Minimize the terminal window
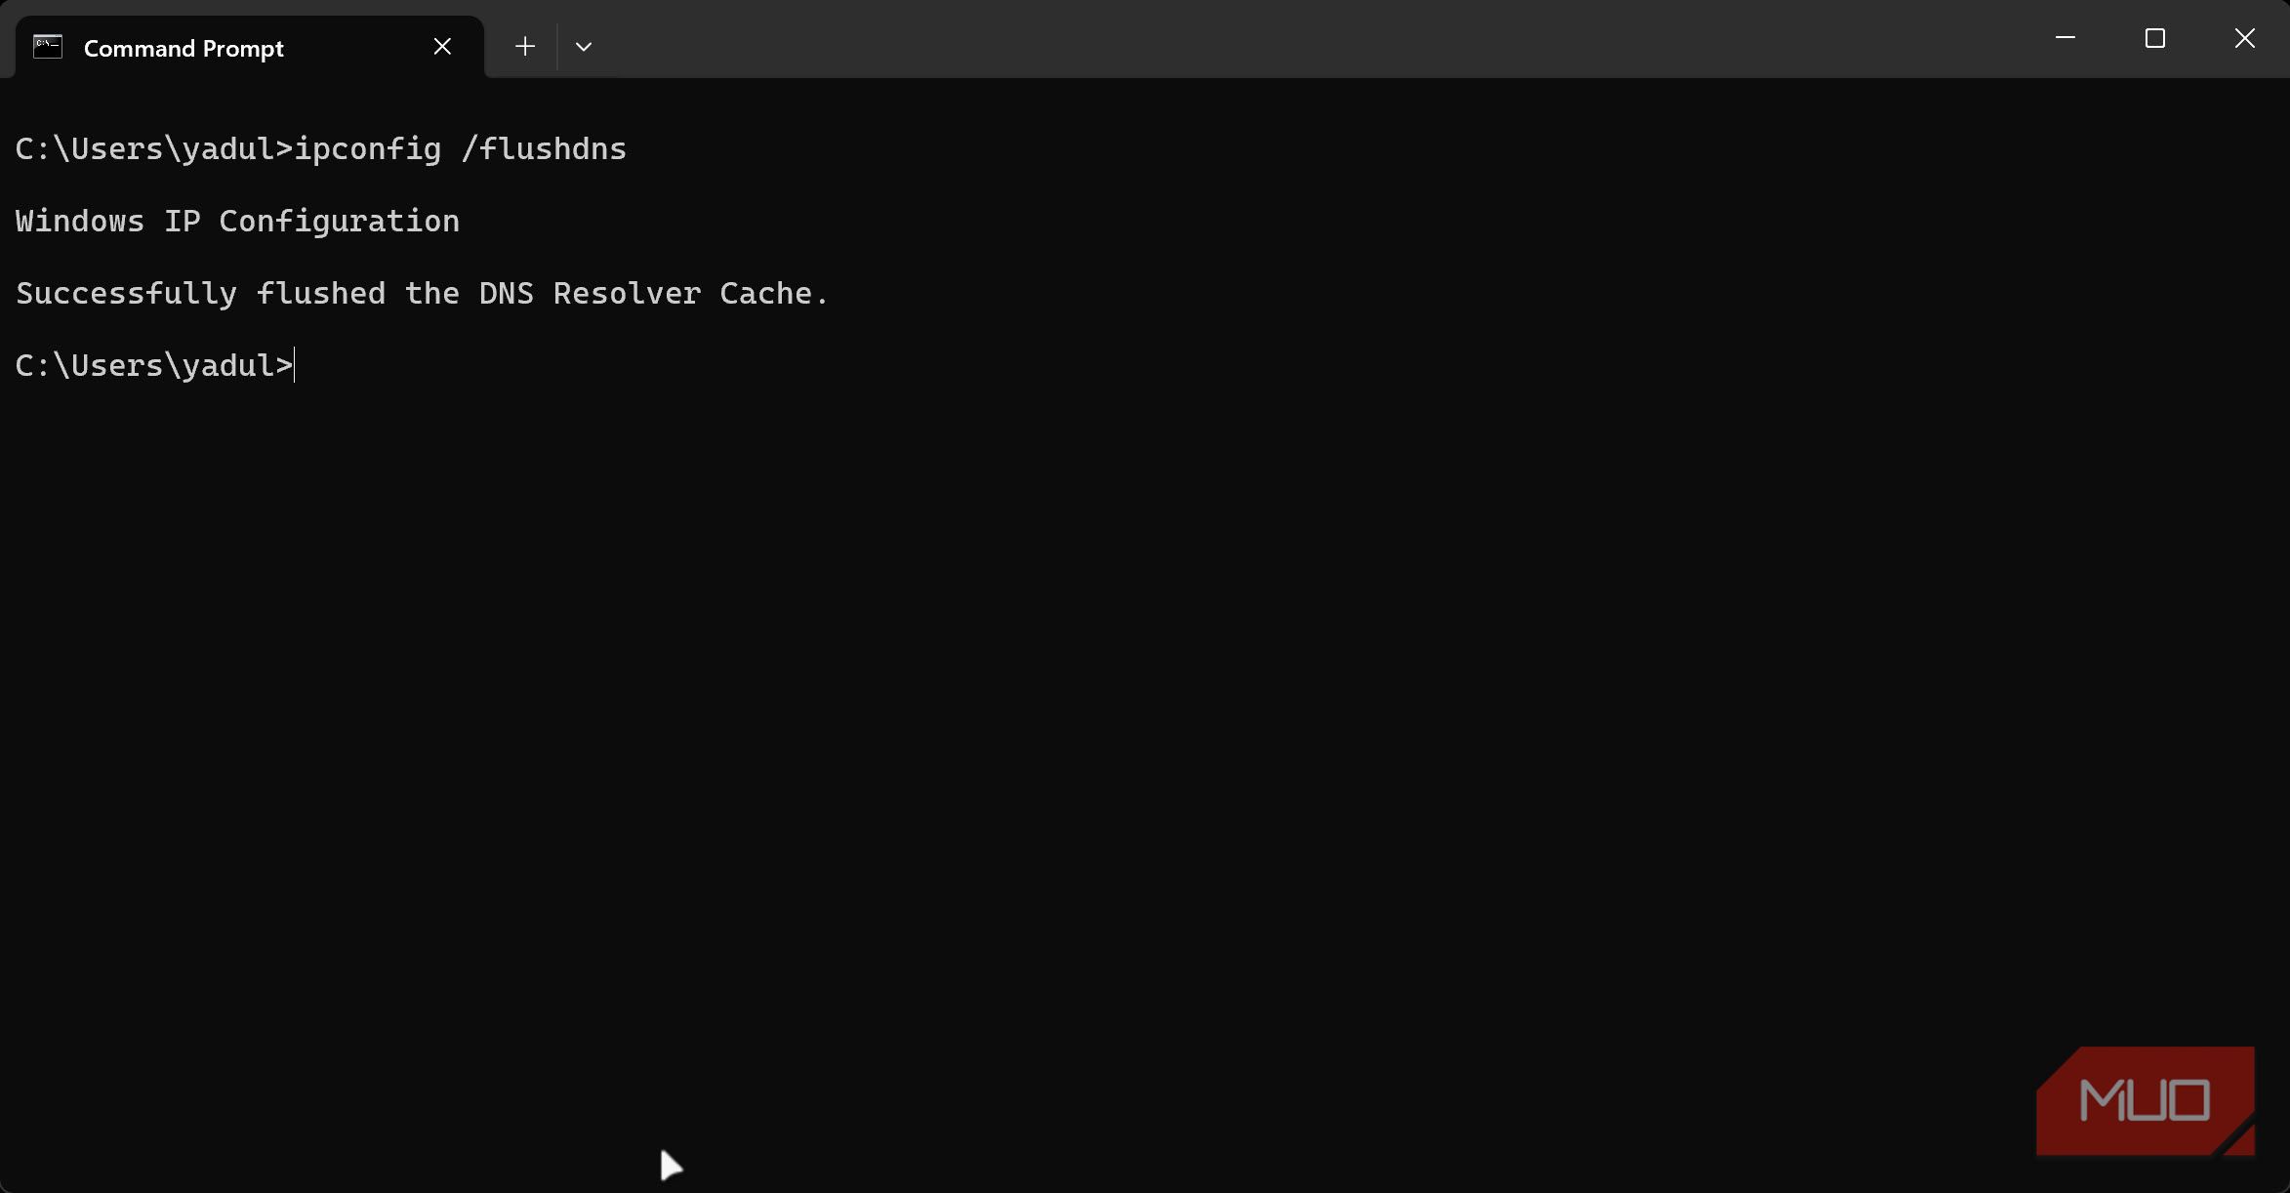Image resolution: width=2290 pixels, height=1193 pixels. pos(2065,38)
